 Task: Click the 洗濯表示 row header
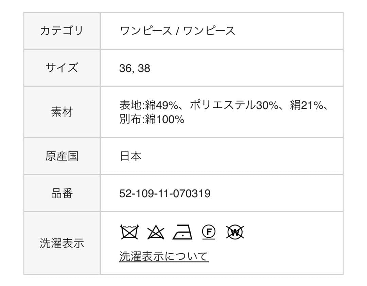[x=61, y=243]
